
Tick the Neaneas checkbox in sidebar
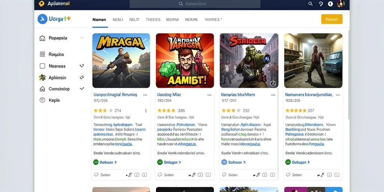pos(42,66)
